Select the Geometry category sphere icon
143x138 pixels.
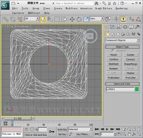tap(108, 34)
